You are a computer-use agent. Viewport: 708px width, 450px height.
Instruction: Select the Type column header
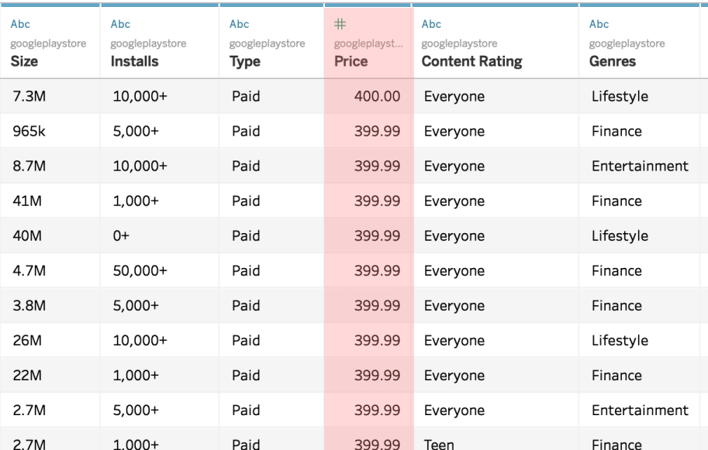click(245, 61)
